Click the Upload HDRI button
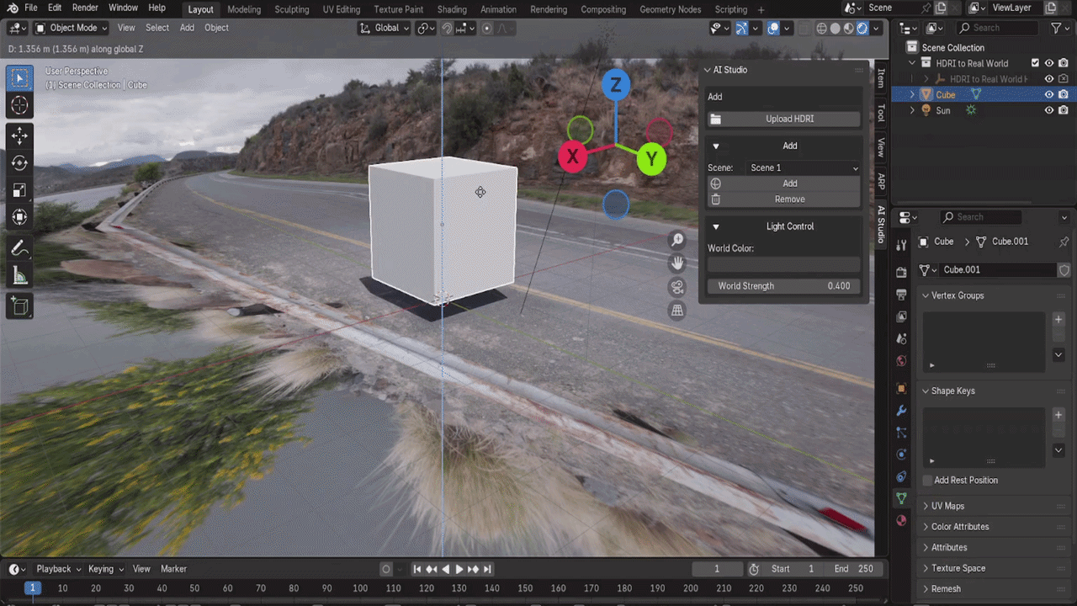Viewport: 1077px width, 606px height. click(x=783, y=119)
